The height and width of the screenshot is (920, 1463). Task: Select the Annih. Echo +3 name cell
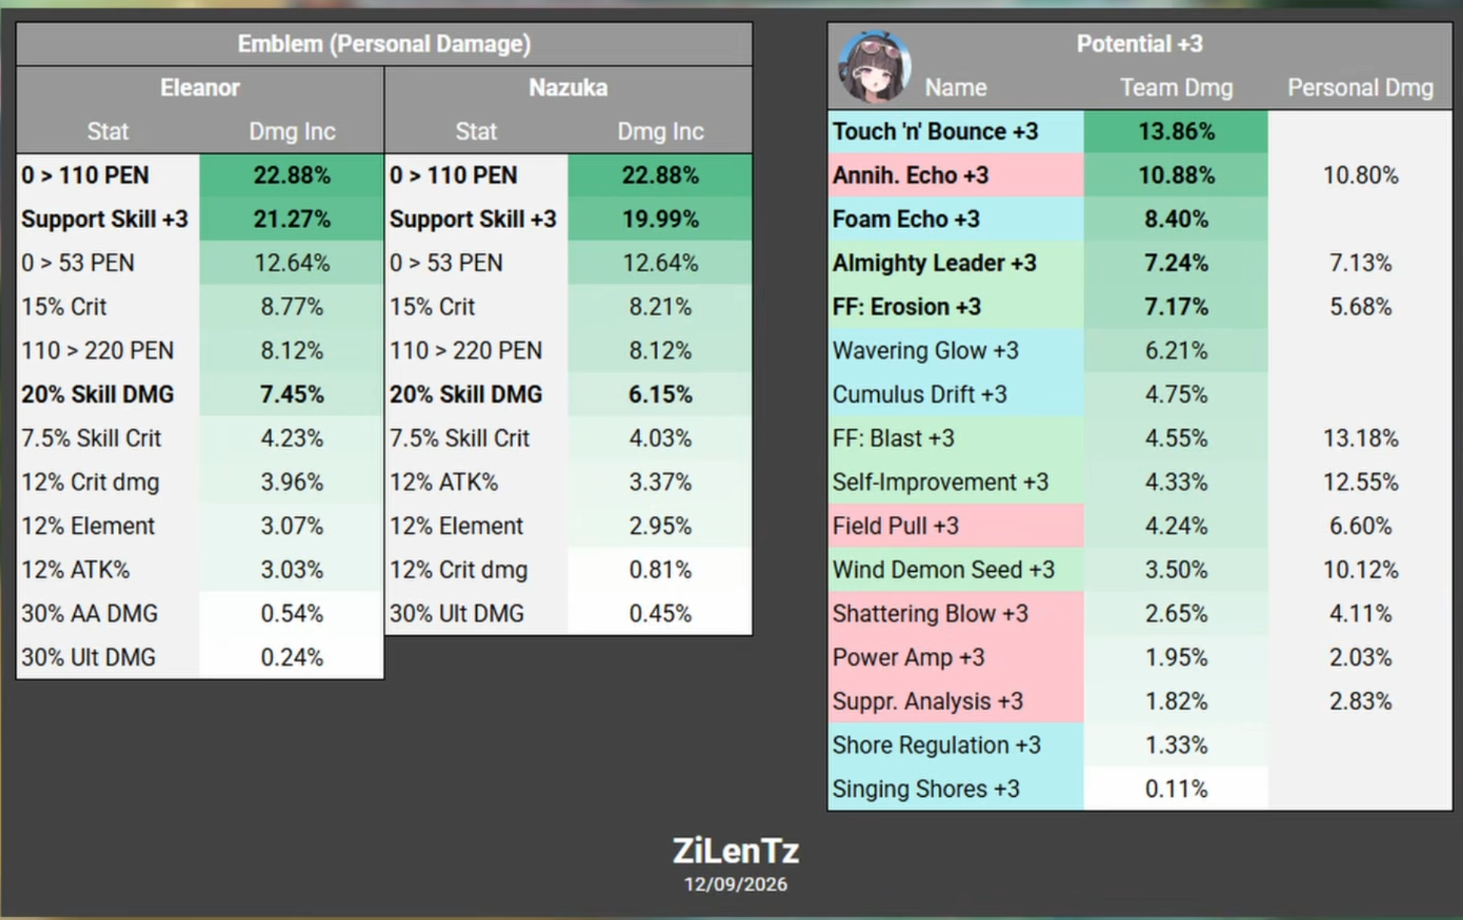(956, 175)
